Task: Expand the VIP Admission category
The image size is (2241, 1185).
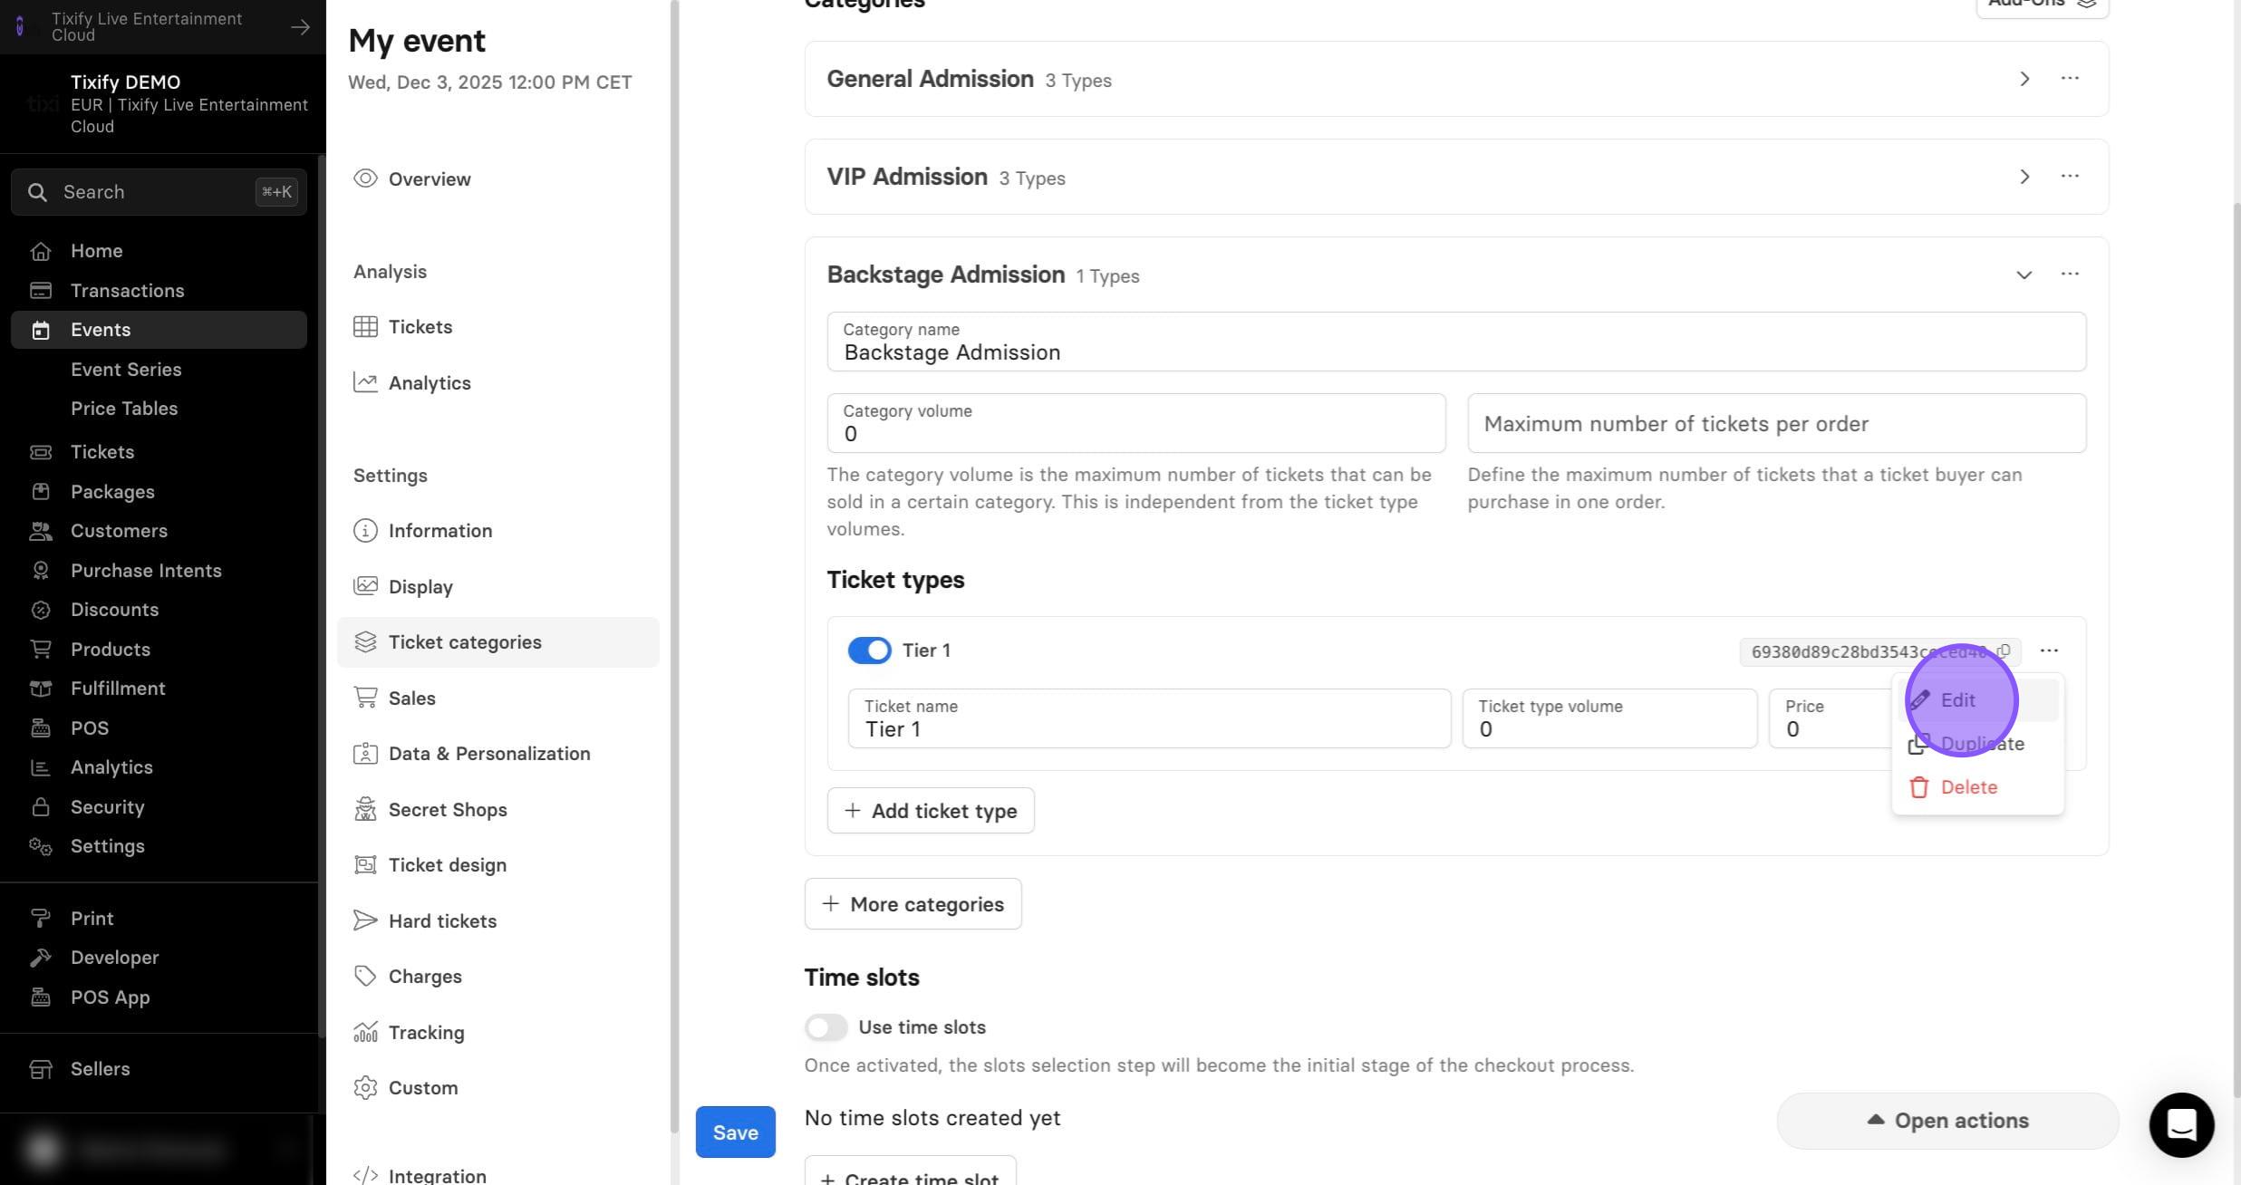Action: 2024,177
